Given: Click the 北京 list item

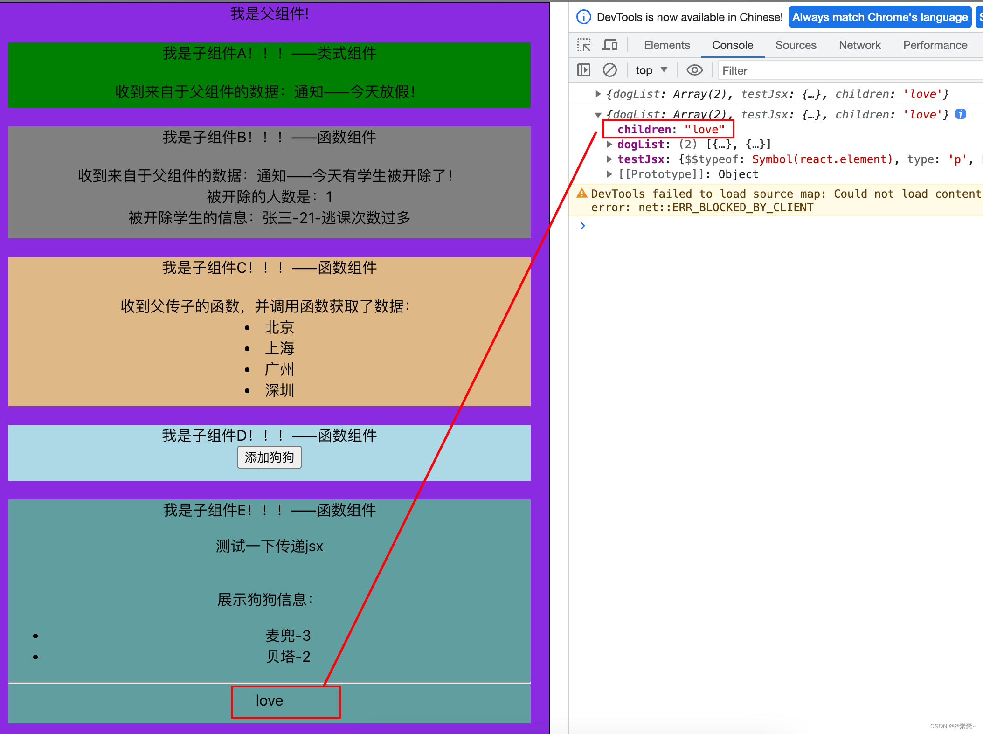Looking at the screenshot, I should click(x=279, y=327).
